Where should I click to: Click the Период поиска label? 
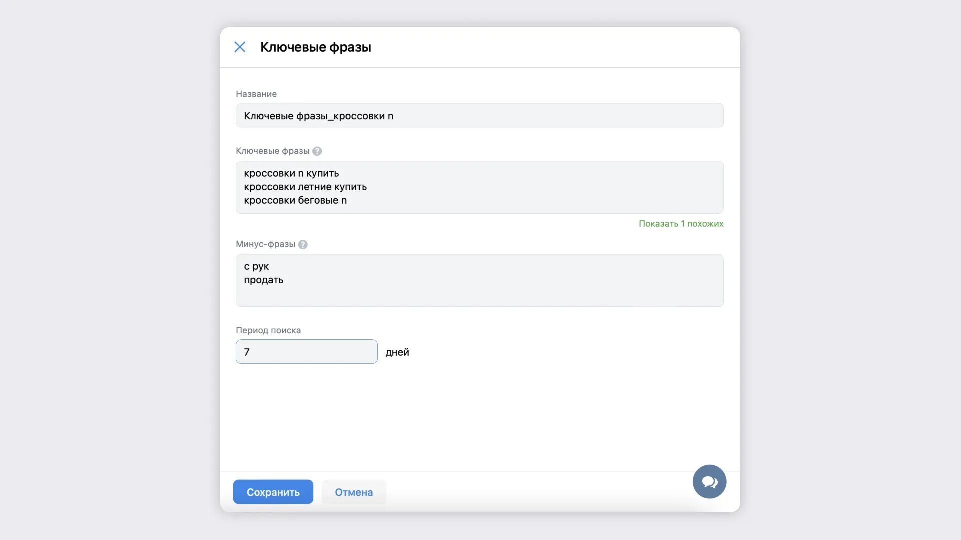click(268, 330)
